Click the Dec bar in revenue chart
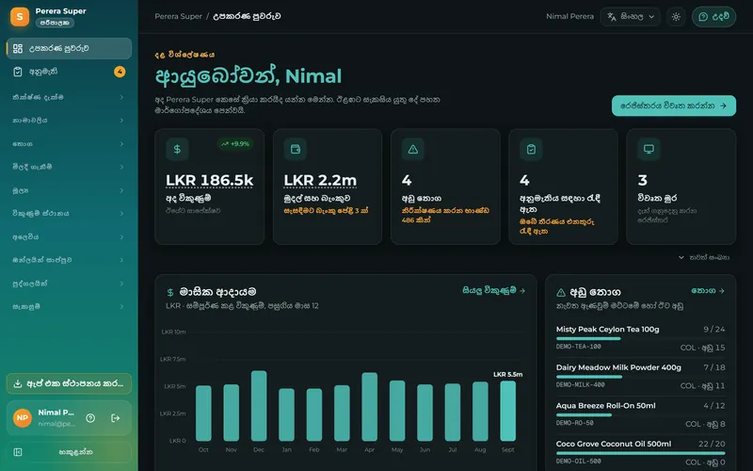Image resolution: width=753 pixels, height=471 pixels. tap(259, 406)
